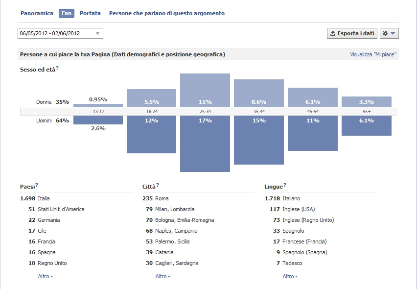Screen dimensions: 417x289
Task: Switch to the Panoramica tab
Action: (37, 13)
